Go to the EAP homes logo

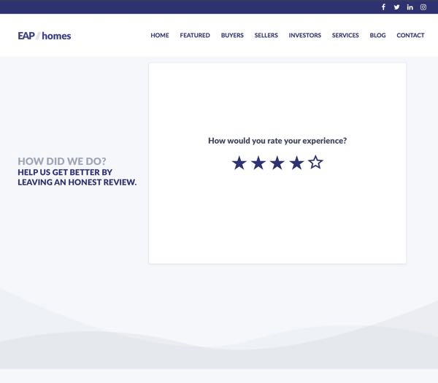[45, 36]
